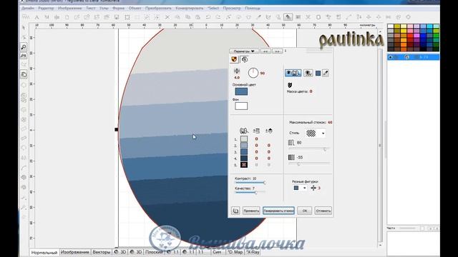Image resolution: width=458 pixels, height=257 pixels.
Task: Click the floppy disk save icon
Action: coord(117,17)
